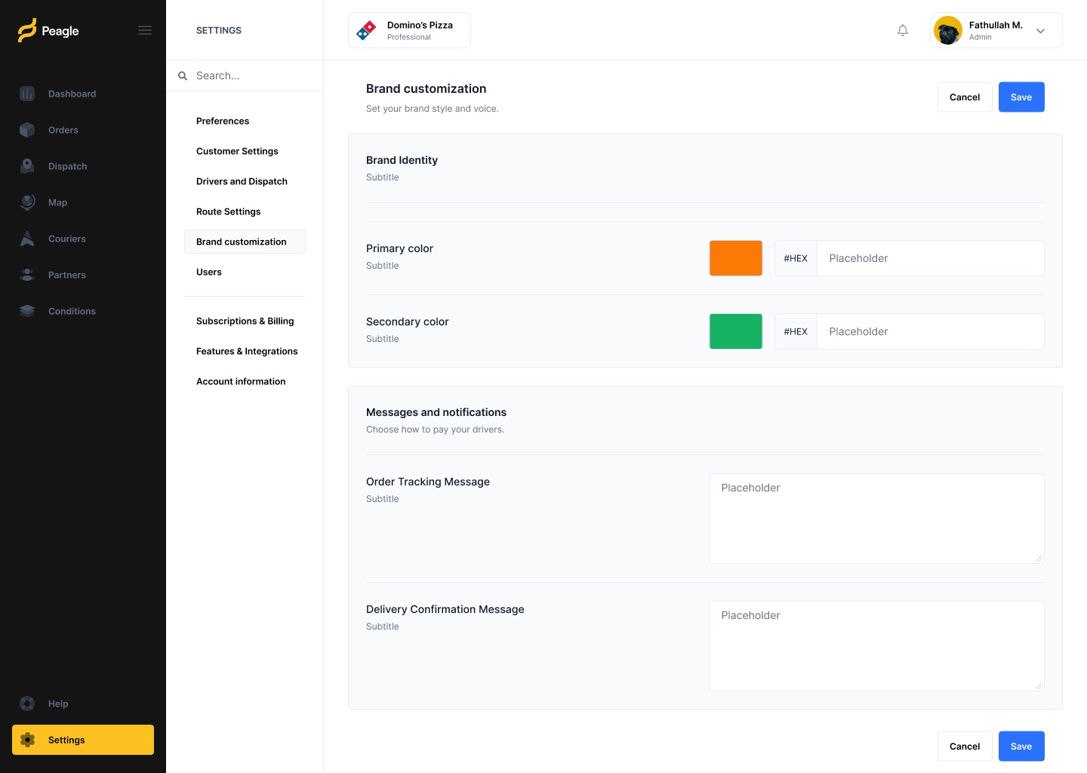Open the Map globe icon
The width and height of the screenshot is (1087, 773).
[x=27, y=202]
